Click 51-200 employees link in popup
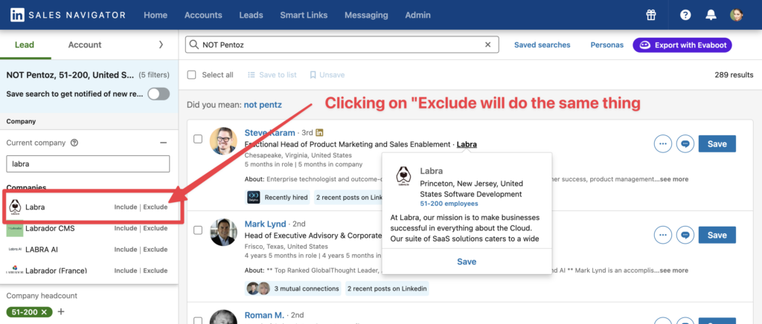The image size is (762, 324). click(x=449, y=204)
